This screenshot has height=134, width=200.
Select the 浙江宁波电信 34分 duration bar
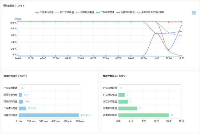20,95
